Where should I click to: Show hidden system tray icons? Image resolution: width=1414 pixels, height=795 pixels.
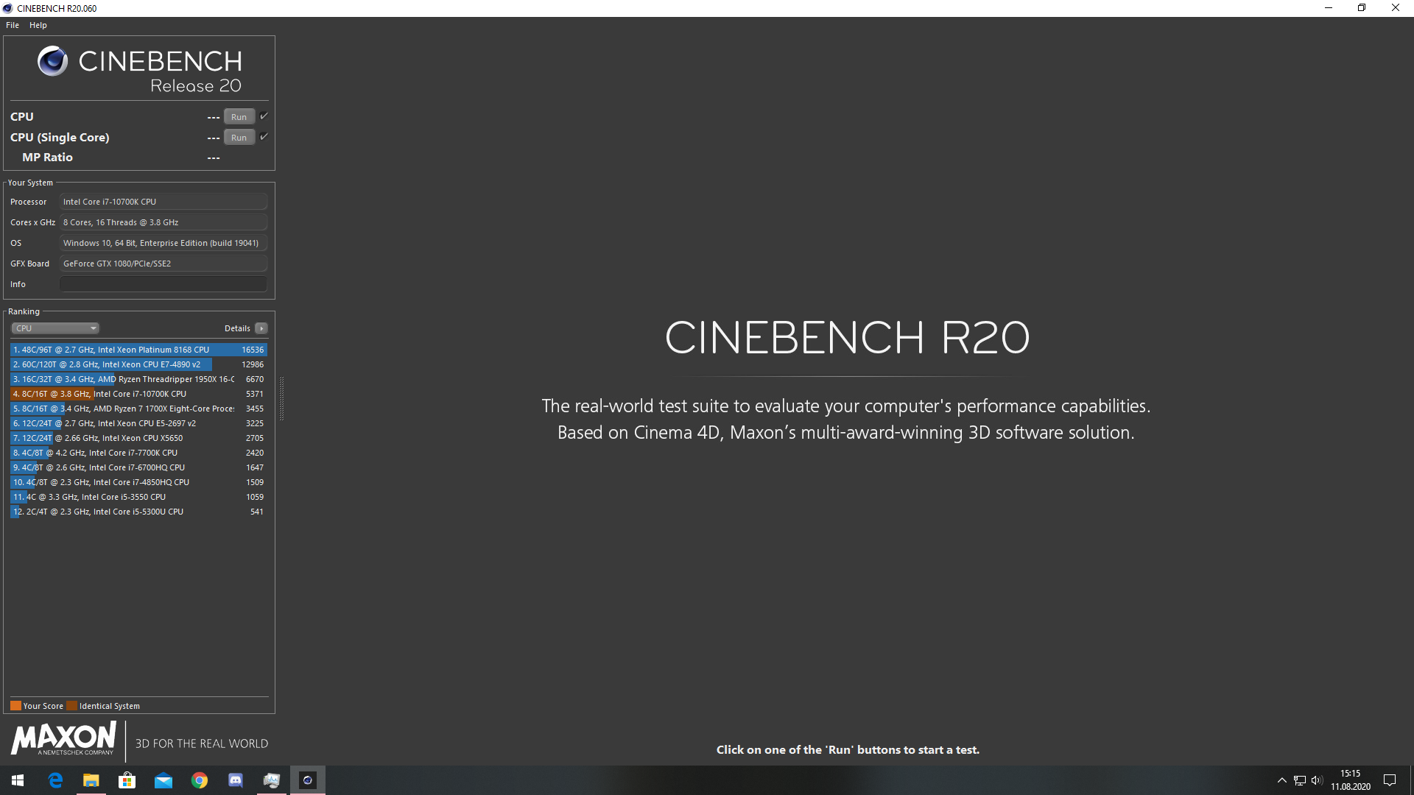pos(1281,780)
